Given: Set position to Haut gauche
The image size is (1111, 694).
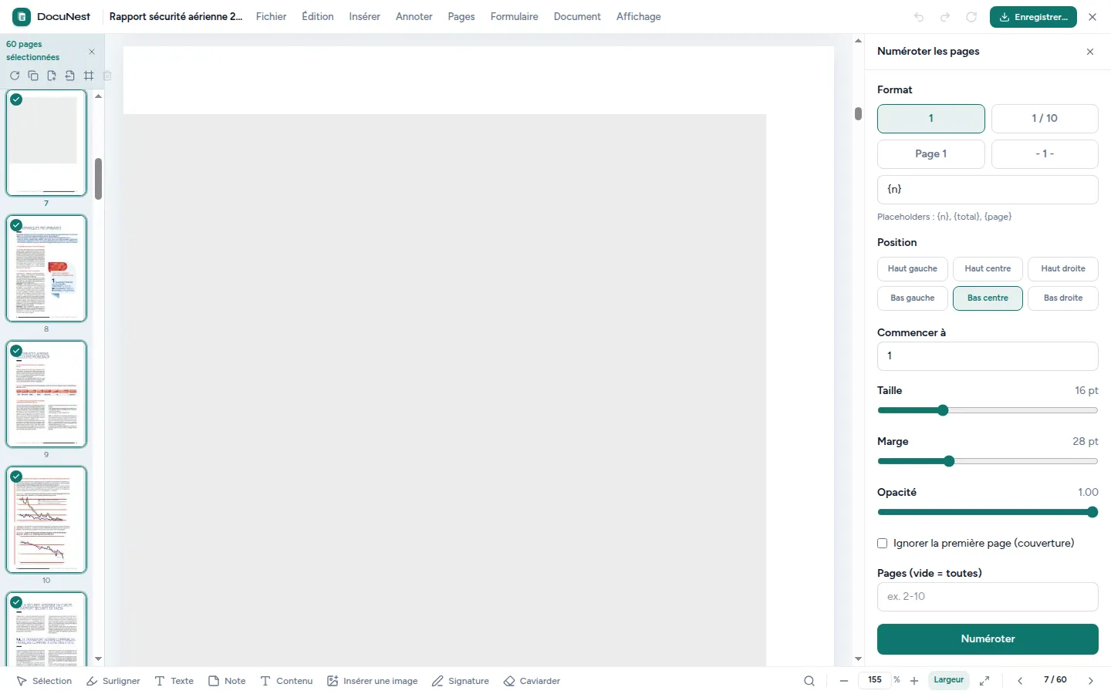Looking at the screenshot, I should pyautogui.click(x=913, y=269).
